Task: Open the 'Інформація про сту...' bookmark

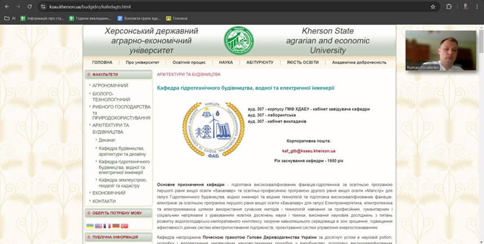Action: tap(42, 18)
